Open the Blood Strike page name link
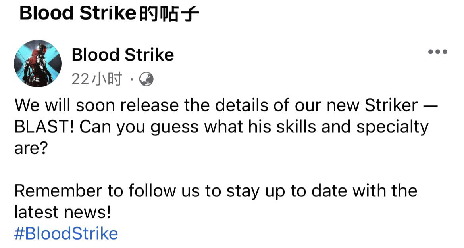Viewport: 464px width, 248px height. [x=123, y=55]
